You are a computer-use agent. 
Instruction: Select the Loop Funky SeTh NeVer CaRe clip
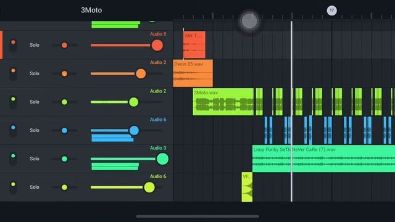tap(323, 158)
